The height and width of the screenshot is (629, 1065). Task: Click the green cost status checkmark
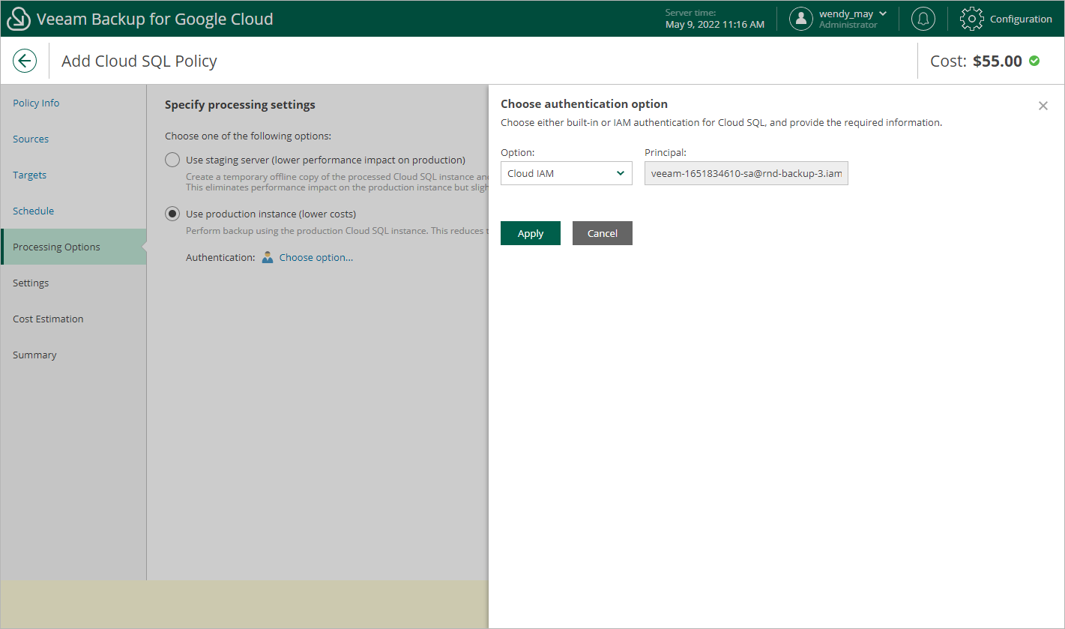click(x=1034, y=61)
